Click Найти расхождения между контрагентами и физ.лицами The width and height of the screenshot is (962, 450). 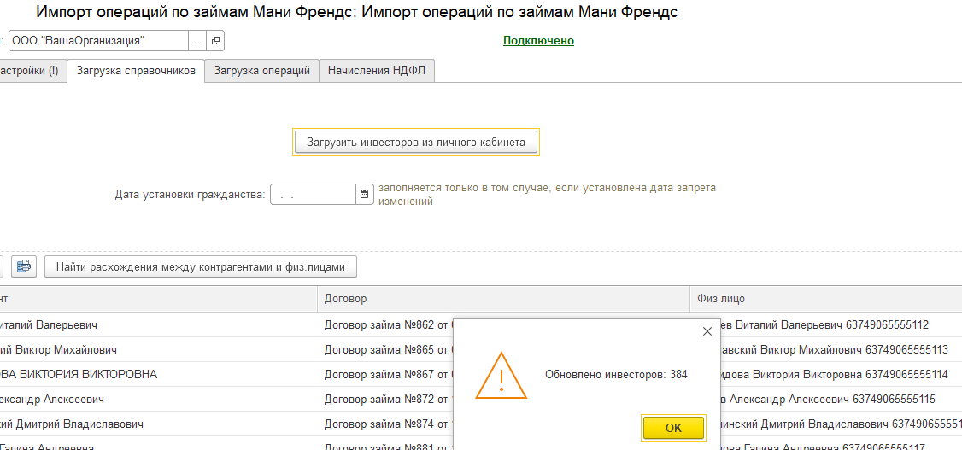pyautogui.click(x=201, y=266)
